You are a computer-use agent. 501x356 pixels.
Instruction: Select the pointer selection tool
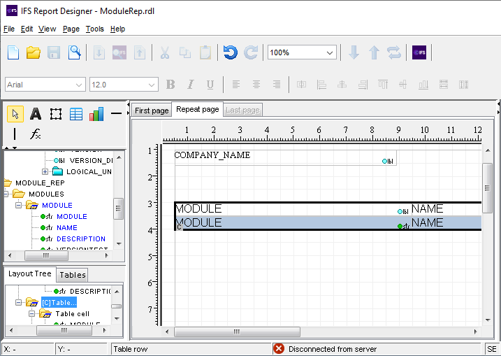pos(15,114)
